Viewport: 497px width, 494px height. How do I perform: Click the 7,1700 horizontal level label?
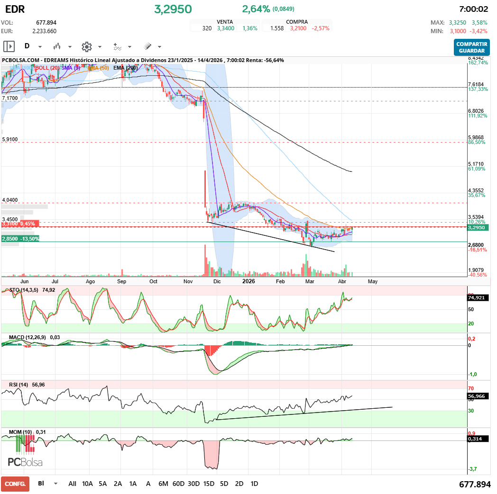(10, 98)
